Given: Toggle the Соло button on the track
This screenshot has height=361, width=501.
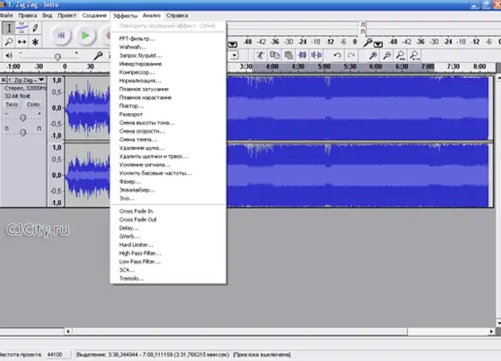Looking at the screenshot, I should (33, 104).
